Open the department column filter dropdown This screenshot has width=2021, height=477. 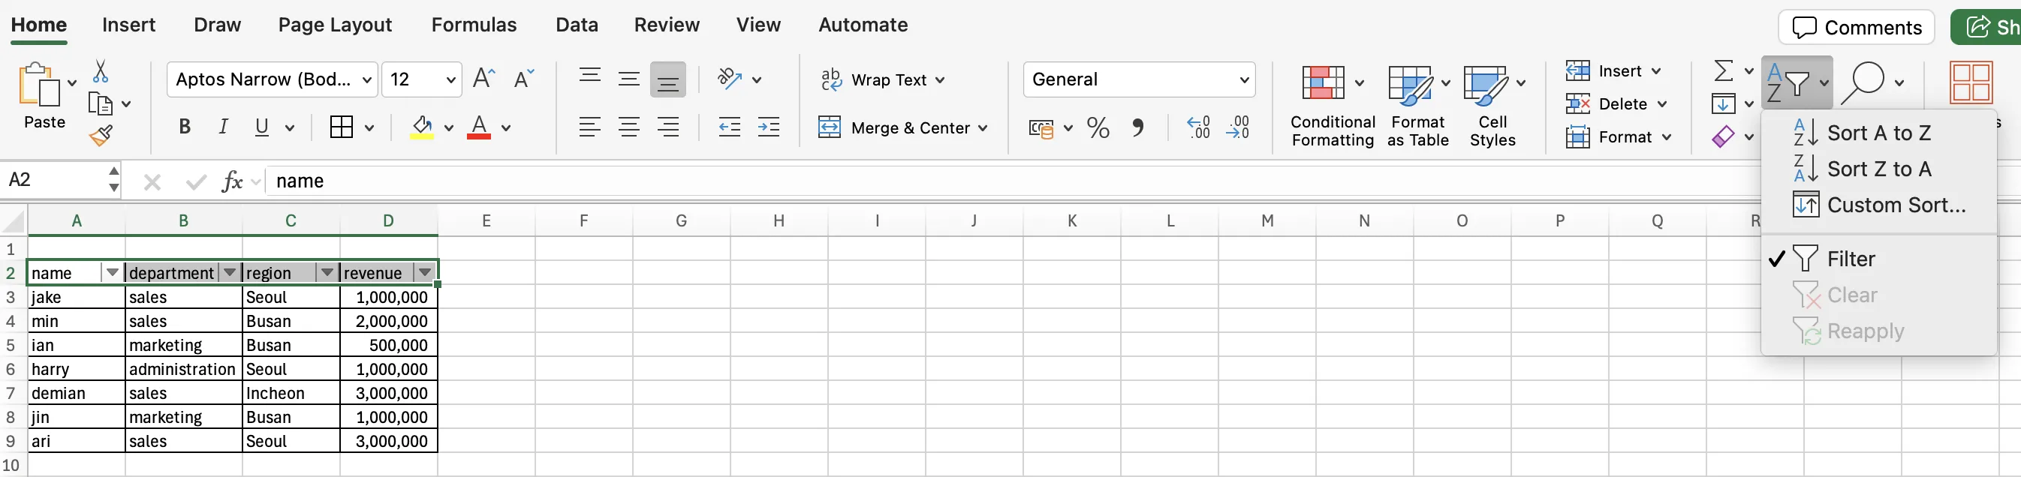click(x=230, y=272)
